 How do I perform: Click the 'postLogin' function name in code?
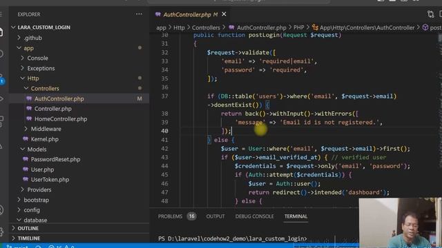tap(265, 35)
